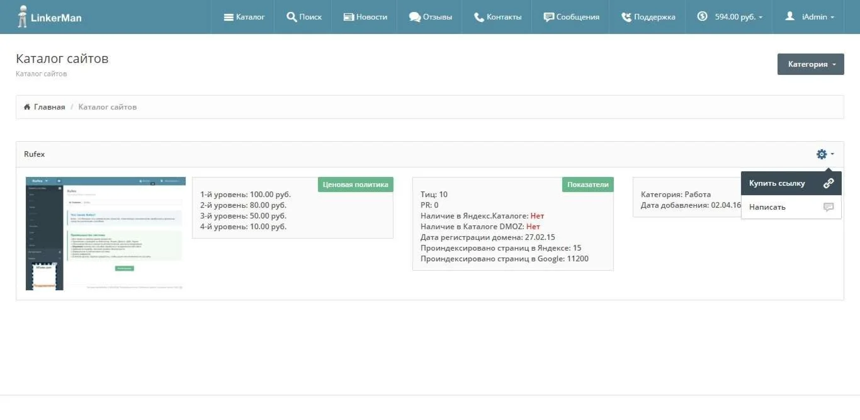Click the green Показатели badge
Viewport: 860px width, 420px height.
(x=587, y=184)
